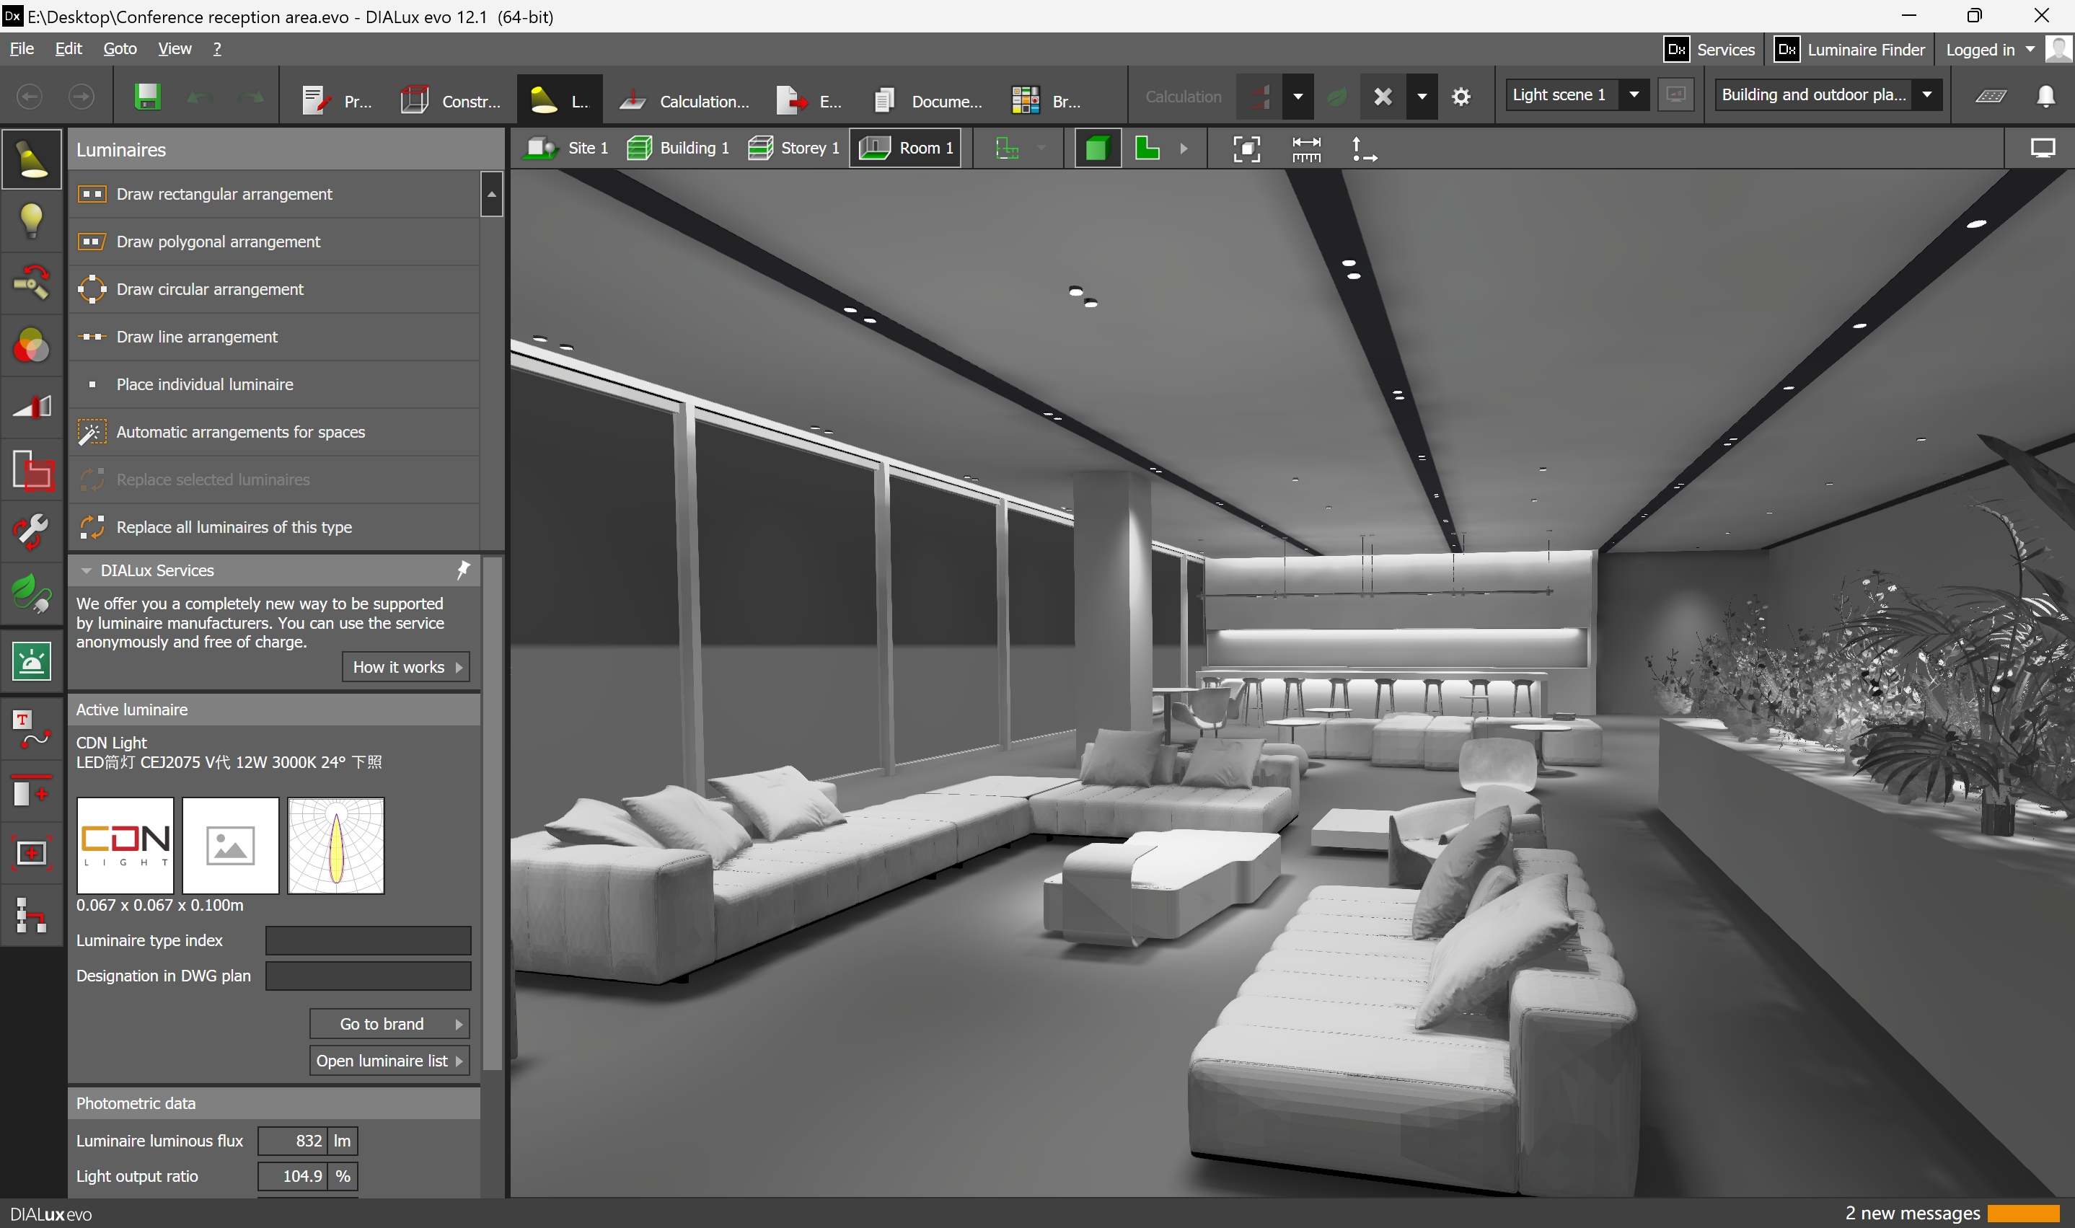The width and height of the screenshot is (2075, 1228).
Task: Open the wrench maintenance tool in sidebar
Action: coord(32,532)
